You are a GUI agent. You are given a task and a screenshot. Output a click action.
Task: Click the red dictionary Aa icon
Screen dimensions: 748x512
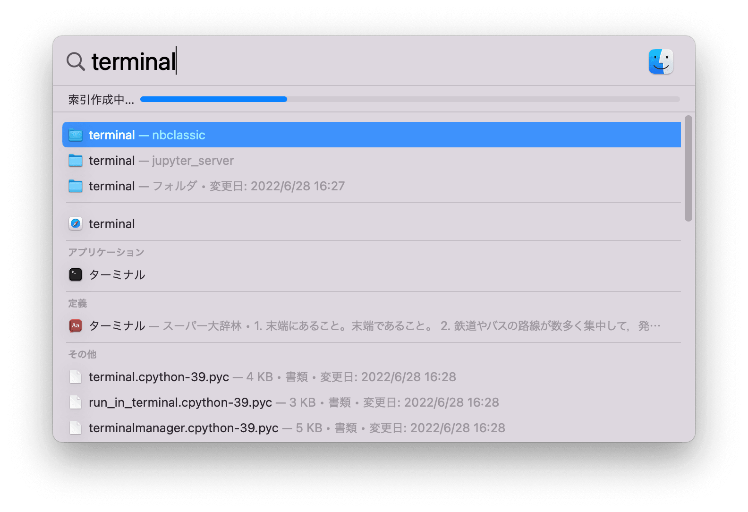(x=76, y=326)
